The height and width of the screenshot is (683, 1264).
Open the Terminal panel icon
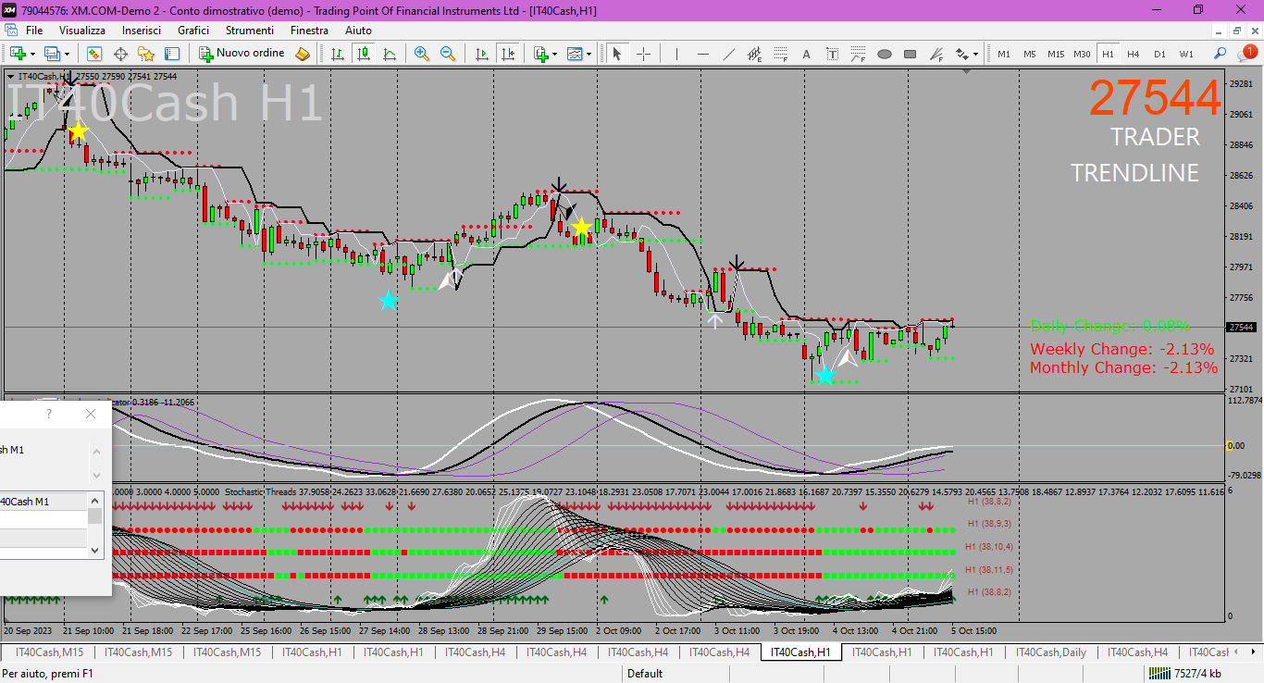pos(172,54)
